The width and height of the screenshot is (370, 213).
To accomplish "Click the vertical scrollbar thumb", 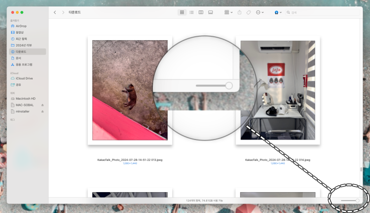I will [x=361, y=169].
